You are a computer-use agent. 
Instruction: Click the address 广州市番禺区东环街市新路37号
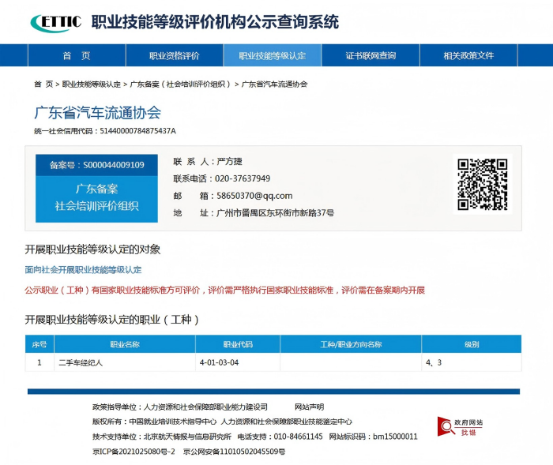(275, 213)
